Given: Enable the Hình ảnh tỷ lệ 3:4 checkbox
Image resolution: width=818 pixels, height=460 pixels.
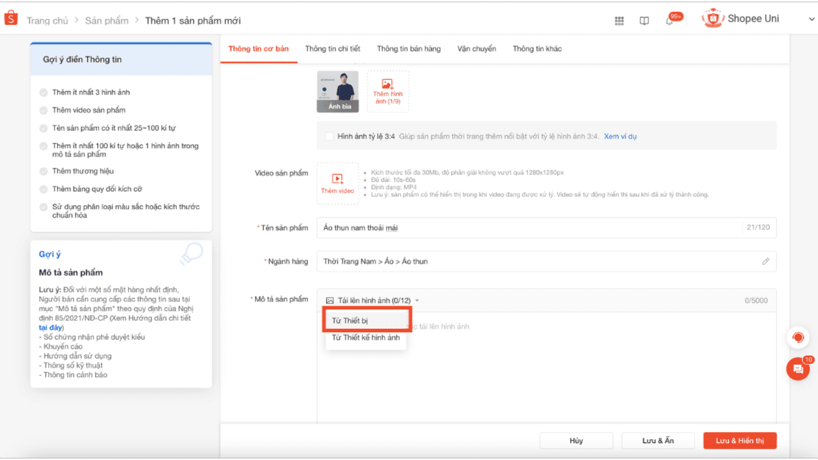Looking at the screenshot, I should pos(329,136).
